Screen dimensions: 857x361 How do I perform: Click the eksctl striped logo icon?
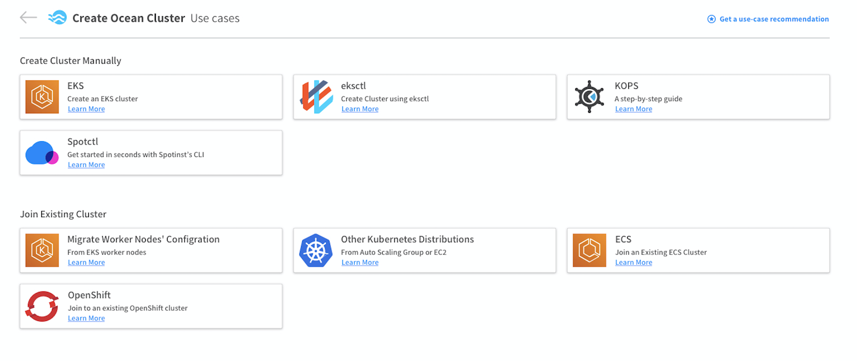tap(316, 97)
